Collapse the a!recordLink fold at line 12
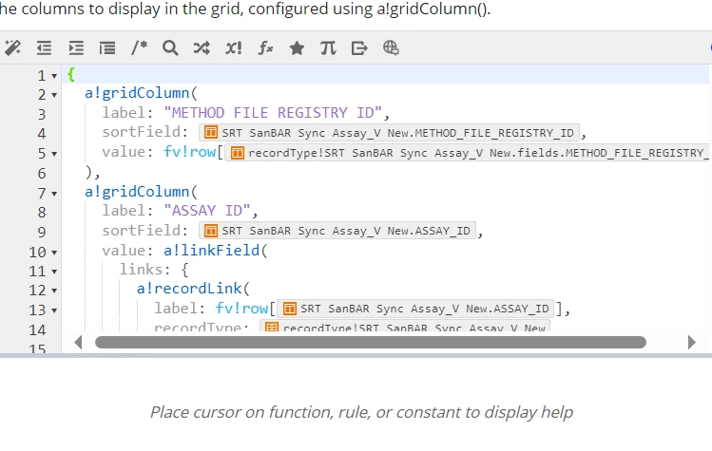The width and height of the screenshot is (712, 451). [54, 291]
